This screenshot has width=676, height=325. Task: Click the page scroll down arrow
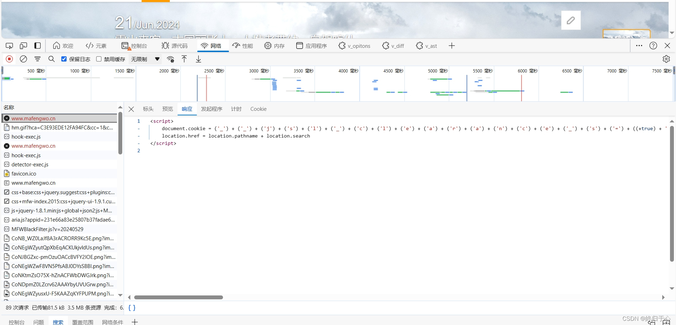[672, 33]
